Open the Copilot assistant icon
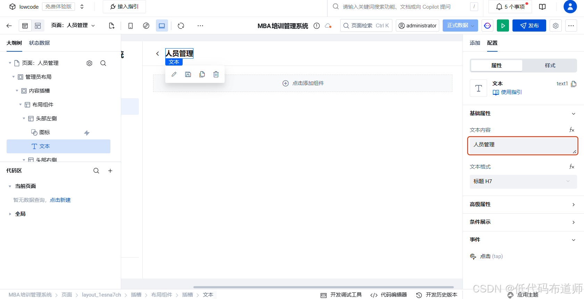 (487, 26)
